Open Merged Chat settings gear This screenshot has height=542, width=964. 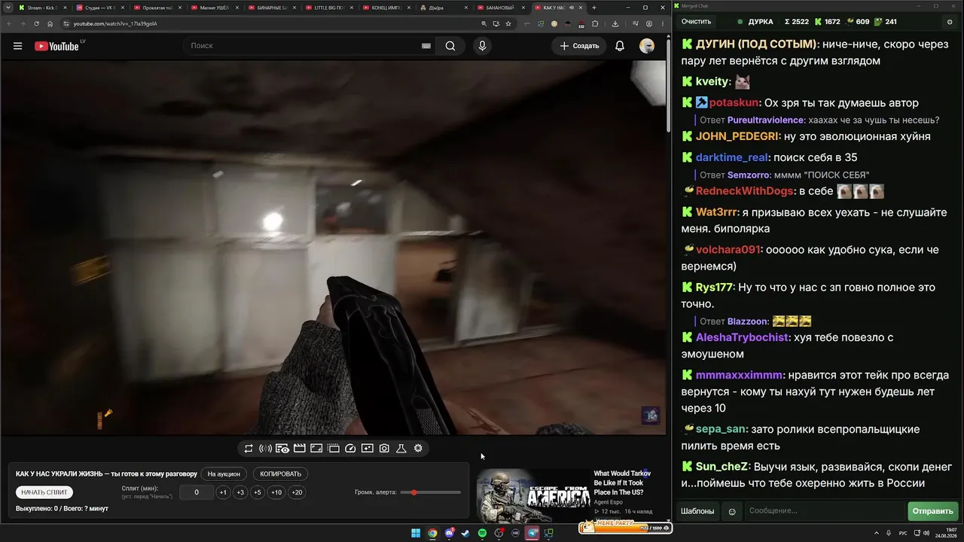pos(950,22)
